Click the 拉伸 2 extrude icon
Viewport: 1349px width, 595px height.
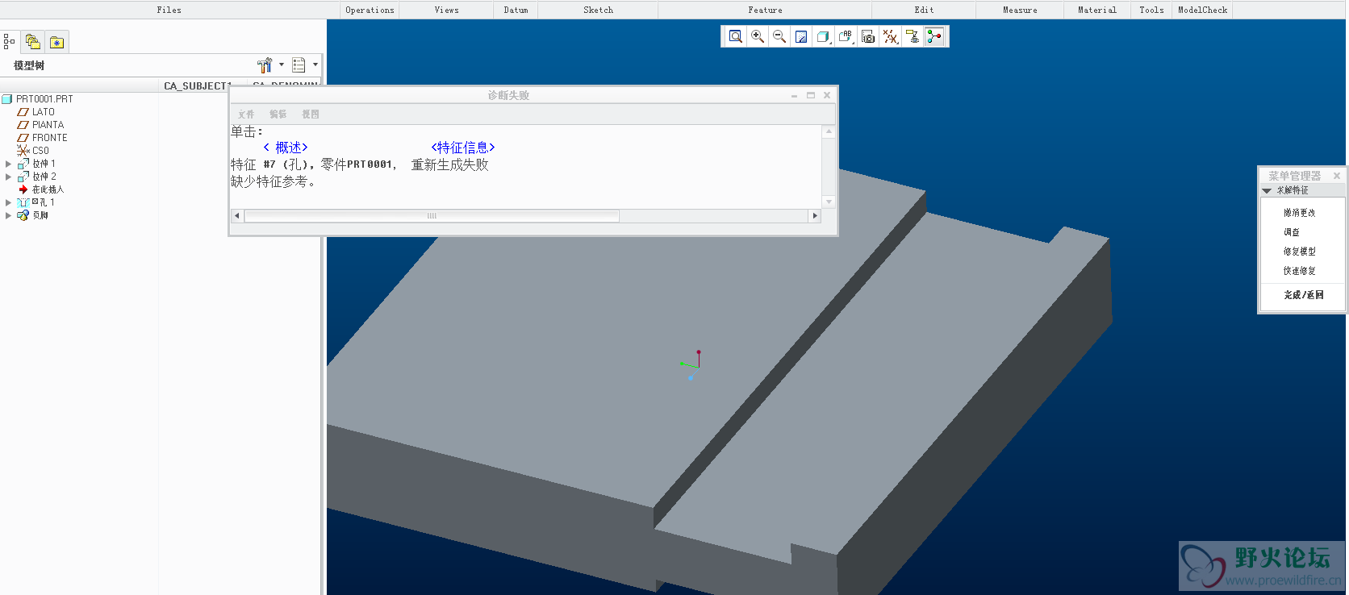(x=23, y=177)
